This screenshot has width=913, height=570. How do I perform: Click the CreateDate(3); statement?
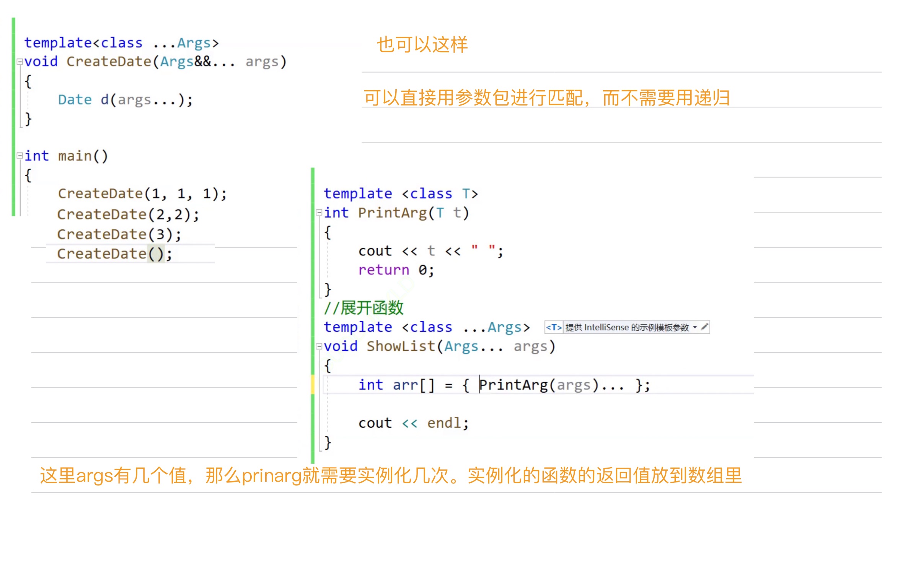119,234
